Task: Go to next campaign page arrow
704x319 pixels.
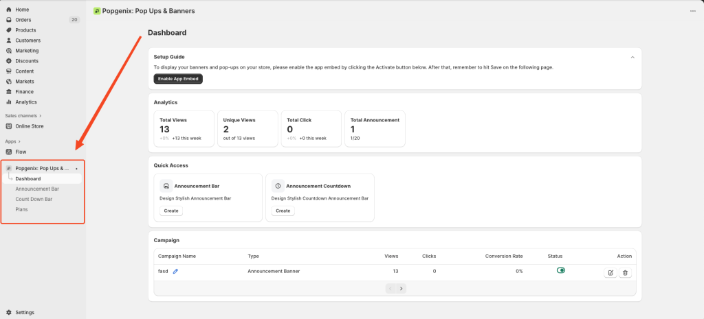Action: pyautogui.click(x=401, y=289)
